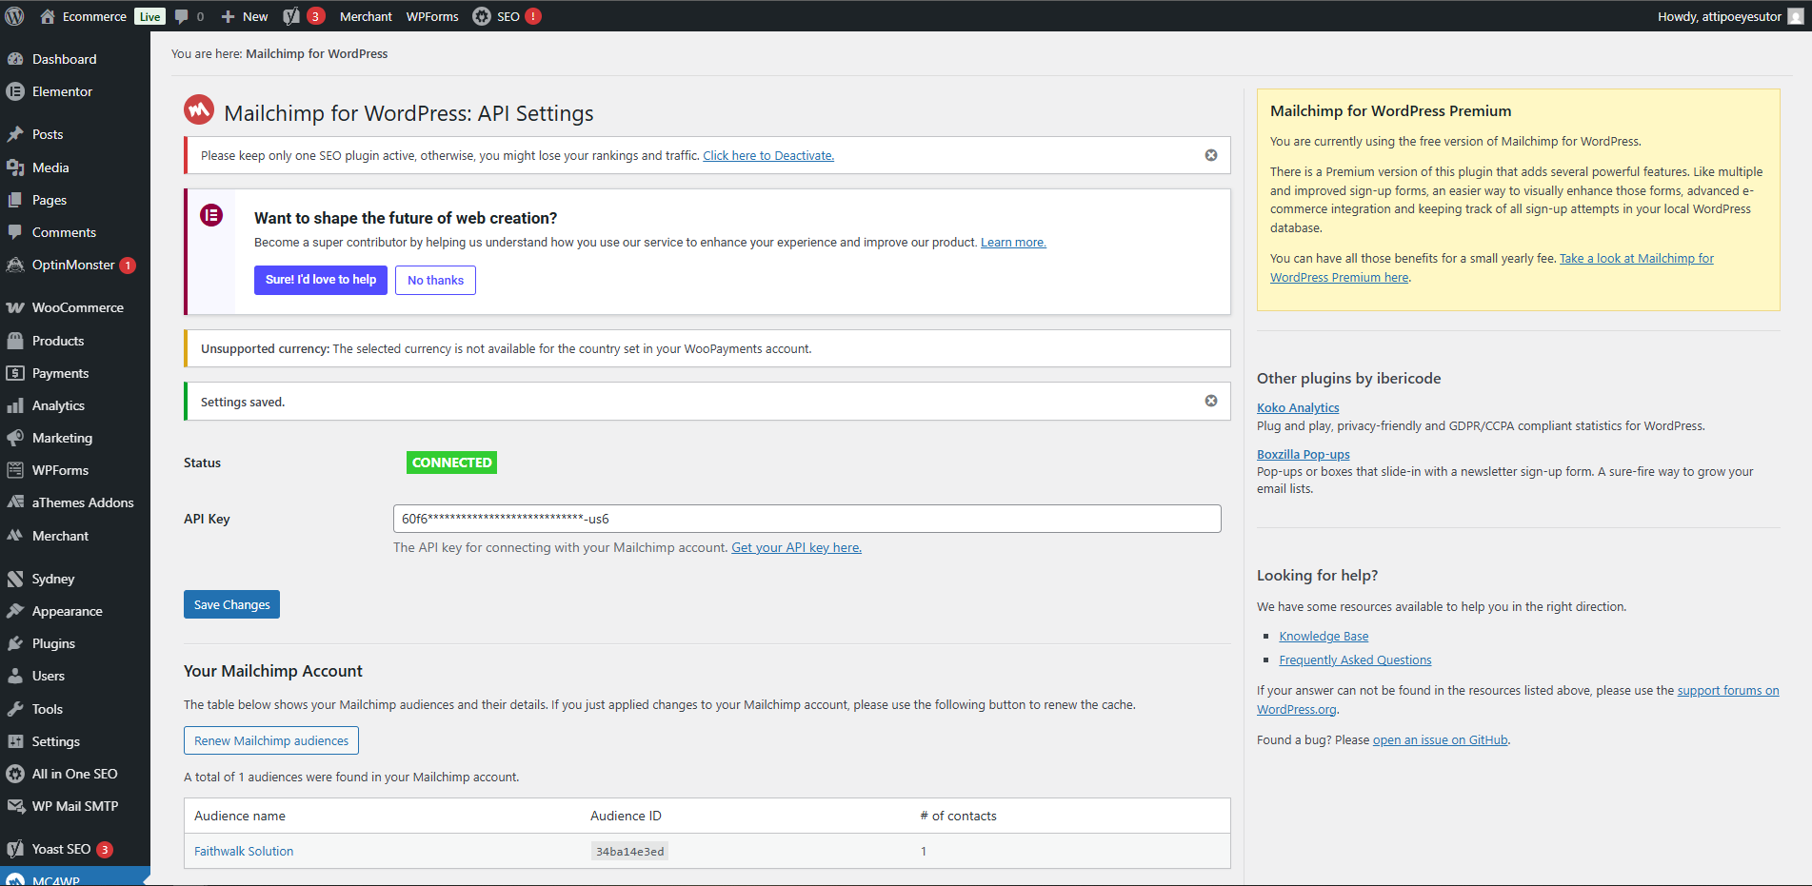1812x886 pixels.
Task: Click the New item in the admin bar
Action: point(245,16)
